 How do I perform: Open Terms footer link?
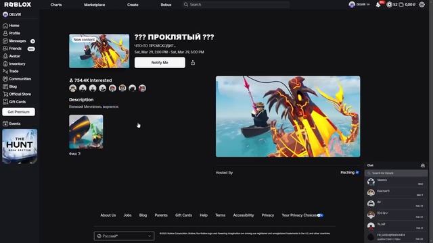(220, 215)
